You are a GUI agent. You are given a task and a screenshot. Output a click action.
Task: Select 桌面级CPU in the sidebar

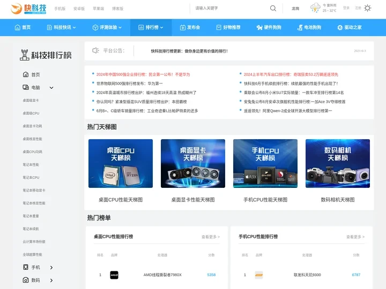coord(31,113)
